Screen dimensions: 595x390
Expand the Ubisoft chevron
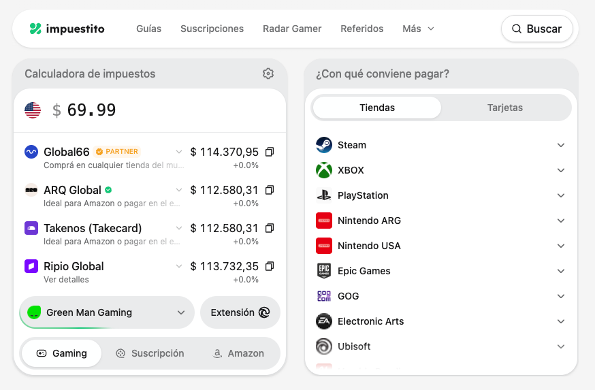561,346
